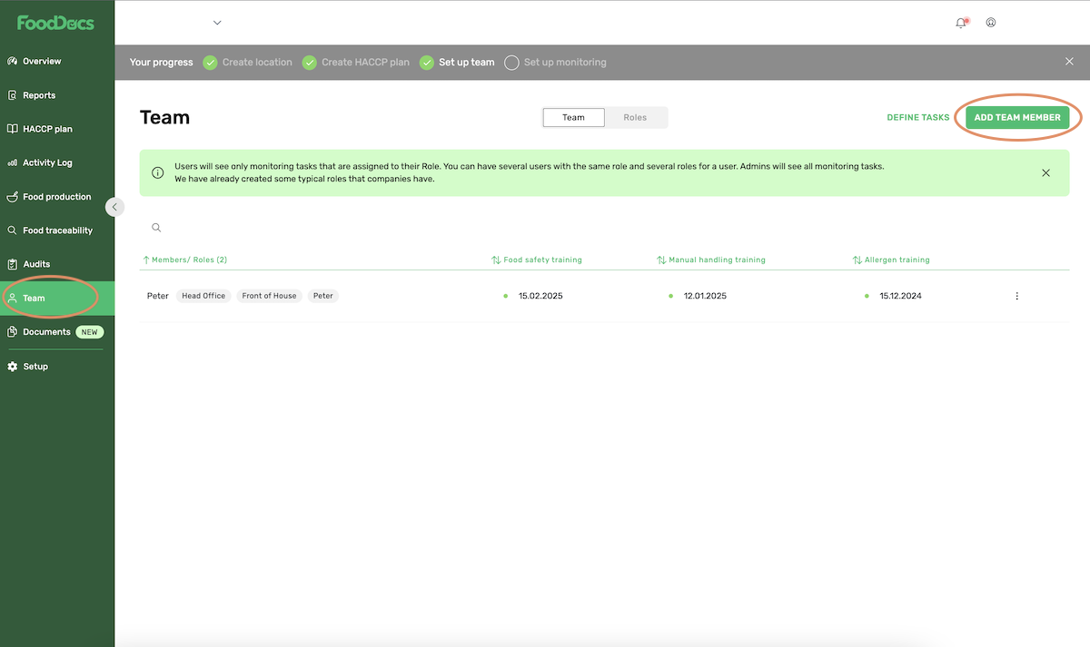
Task: Open the three-dot menu for Peter
Action: click(1016, 296)
